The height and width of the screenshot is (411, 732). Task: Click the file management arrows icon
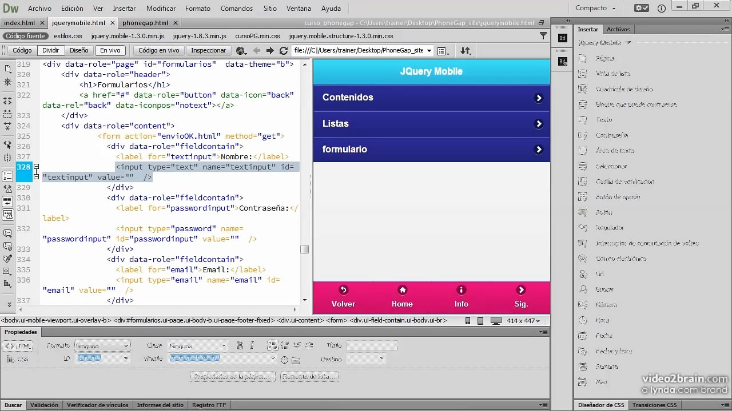[466, 51]
